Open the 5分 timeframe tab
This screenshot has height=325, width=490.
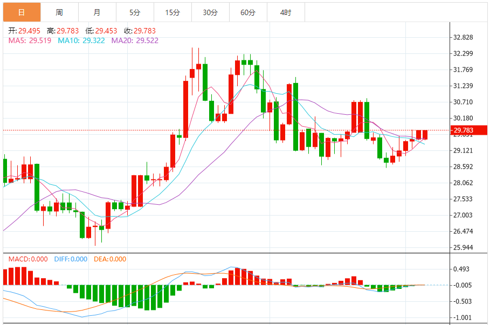pyautogui.click(x=135, y=12)
